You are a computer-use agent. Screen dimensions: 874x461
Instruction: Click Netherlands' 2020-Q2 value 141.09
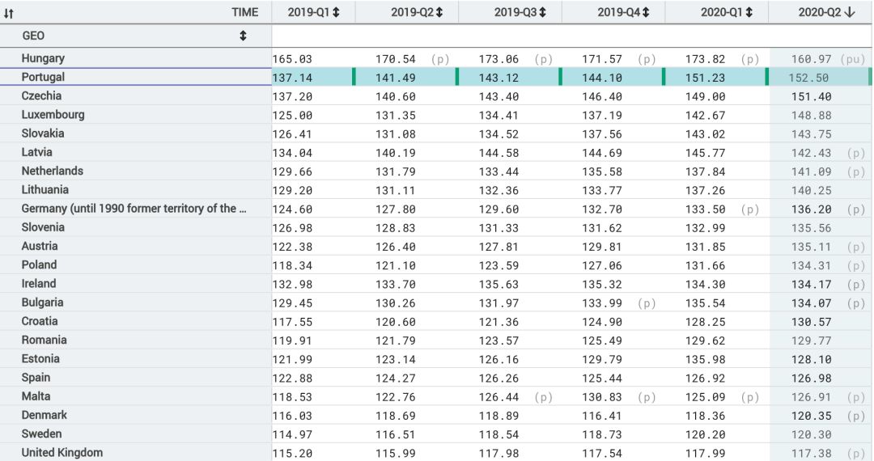coord(811,172)
